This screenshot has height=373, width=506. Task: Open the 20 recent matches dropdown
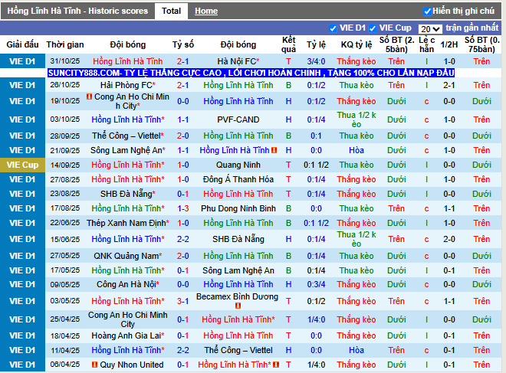coord(430,29)
